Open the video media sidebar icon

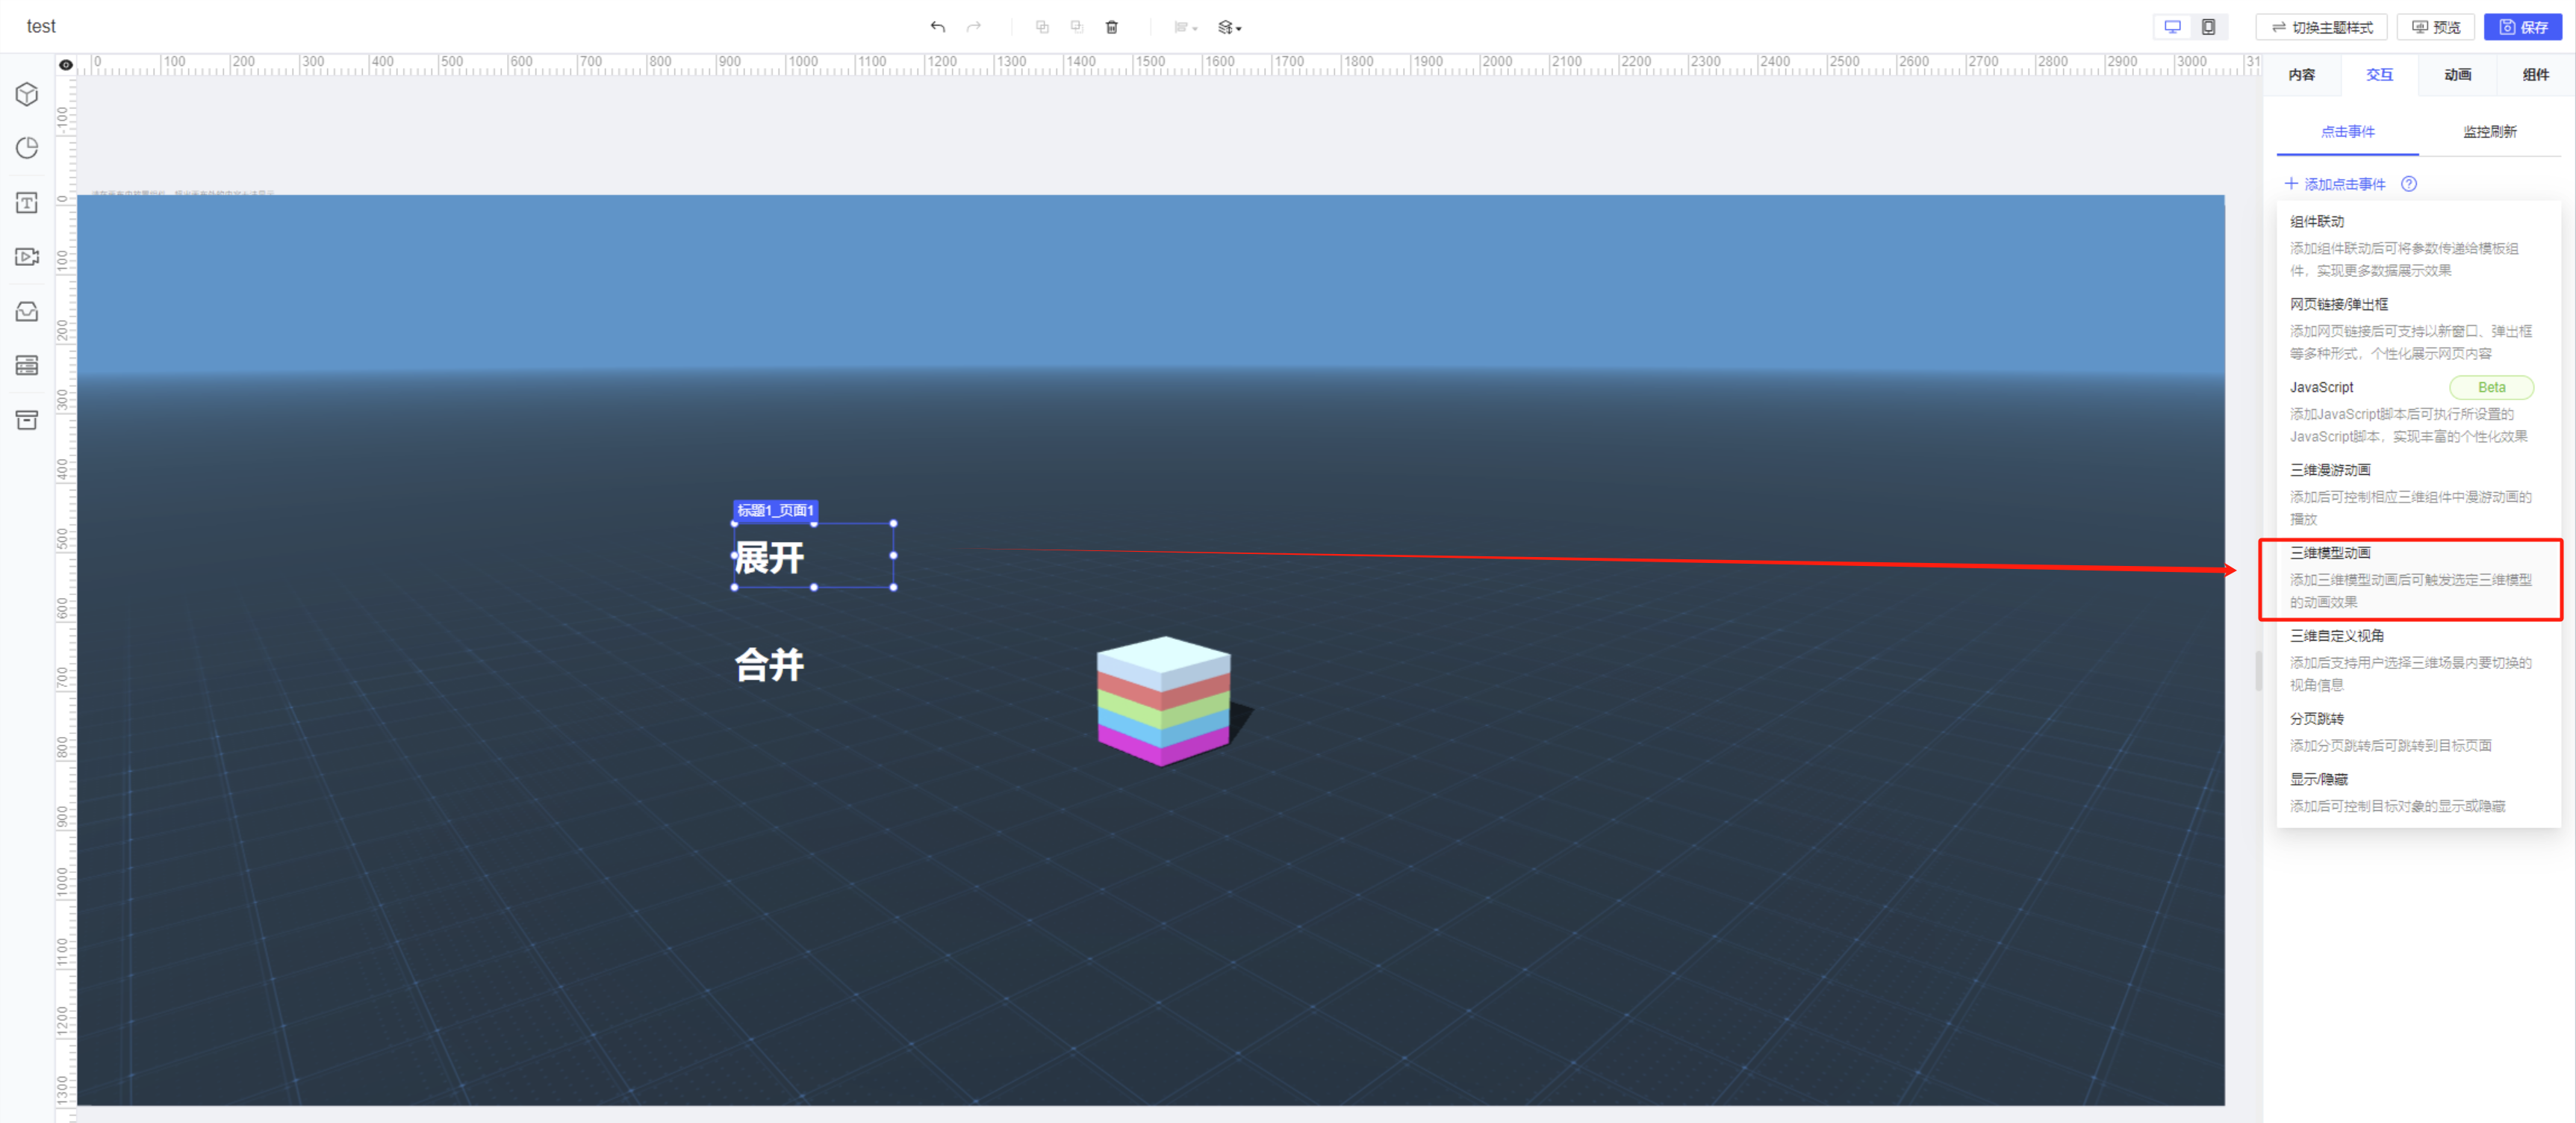[x=27, y=257]
